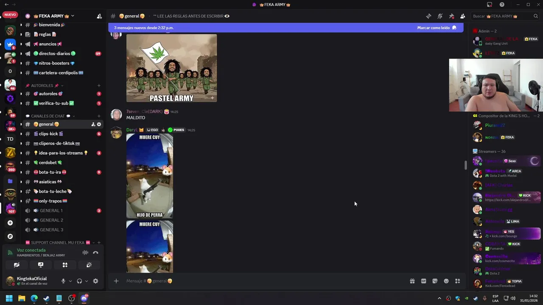This screenshot has height=305, width=543.
Task: Open the emoji picker
Action: tap(446, 281)
